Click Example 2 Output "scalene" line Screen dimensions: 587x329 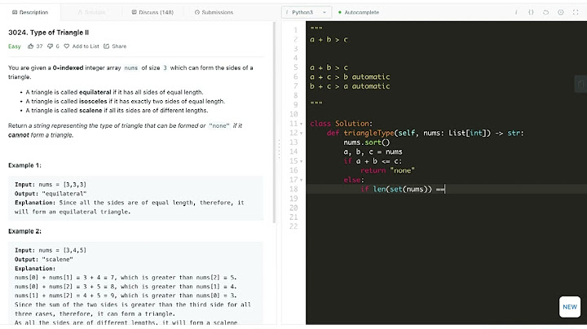44,260
